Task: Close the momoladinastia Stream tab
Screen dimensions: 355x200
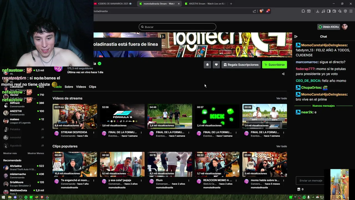Action: (x=179, y=4)
